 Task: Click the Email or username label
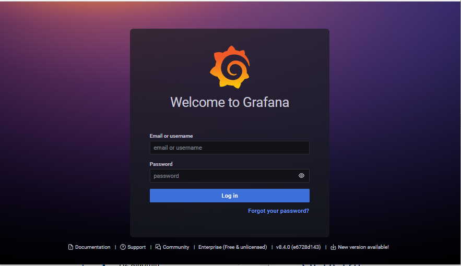(171, 136)
